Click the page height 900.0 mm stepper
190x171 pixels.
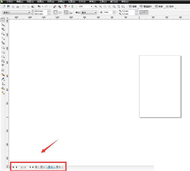pyautogui.click(x=49, y=14)
